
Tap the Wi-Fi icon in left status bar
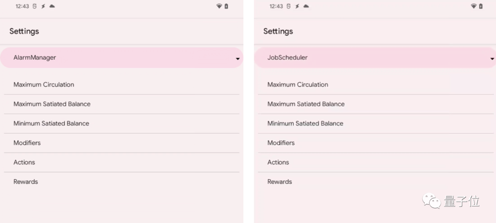click(219, 6)
